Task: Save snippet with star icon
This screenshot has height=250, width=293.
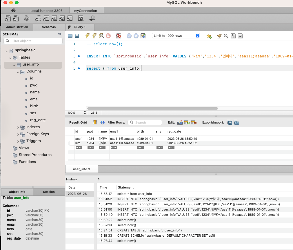Action: (x=209, y=36)
